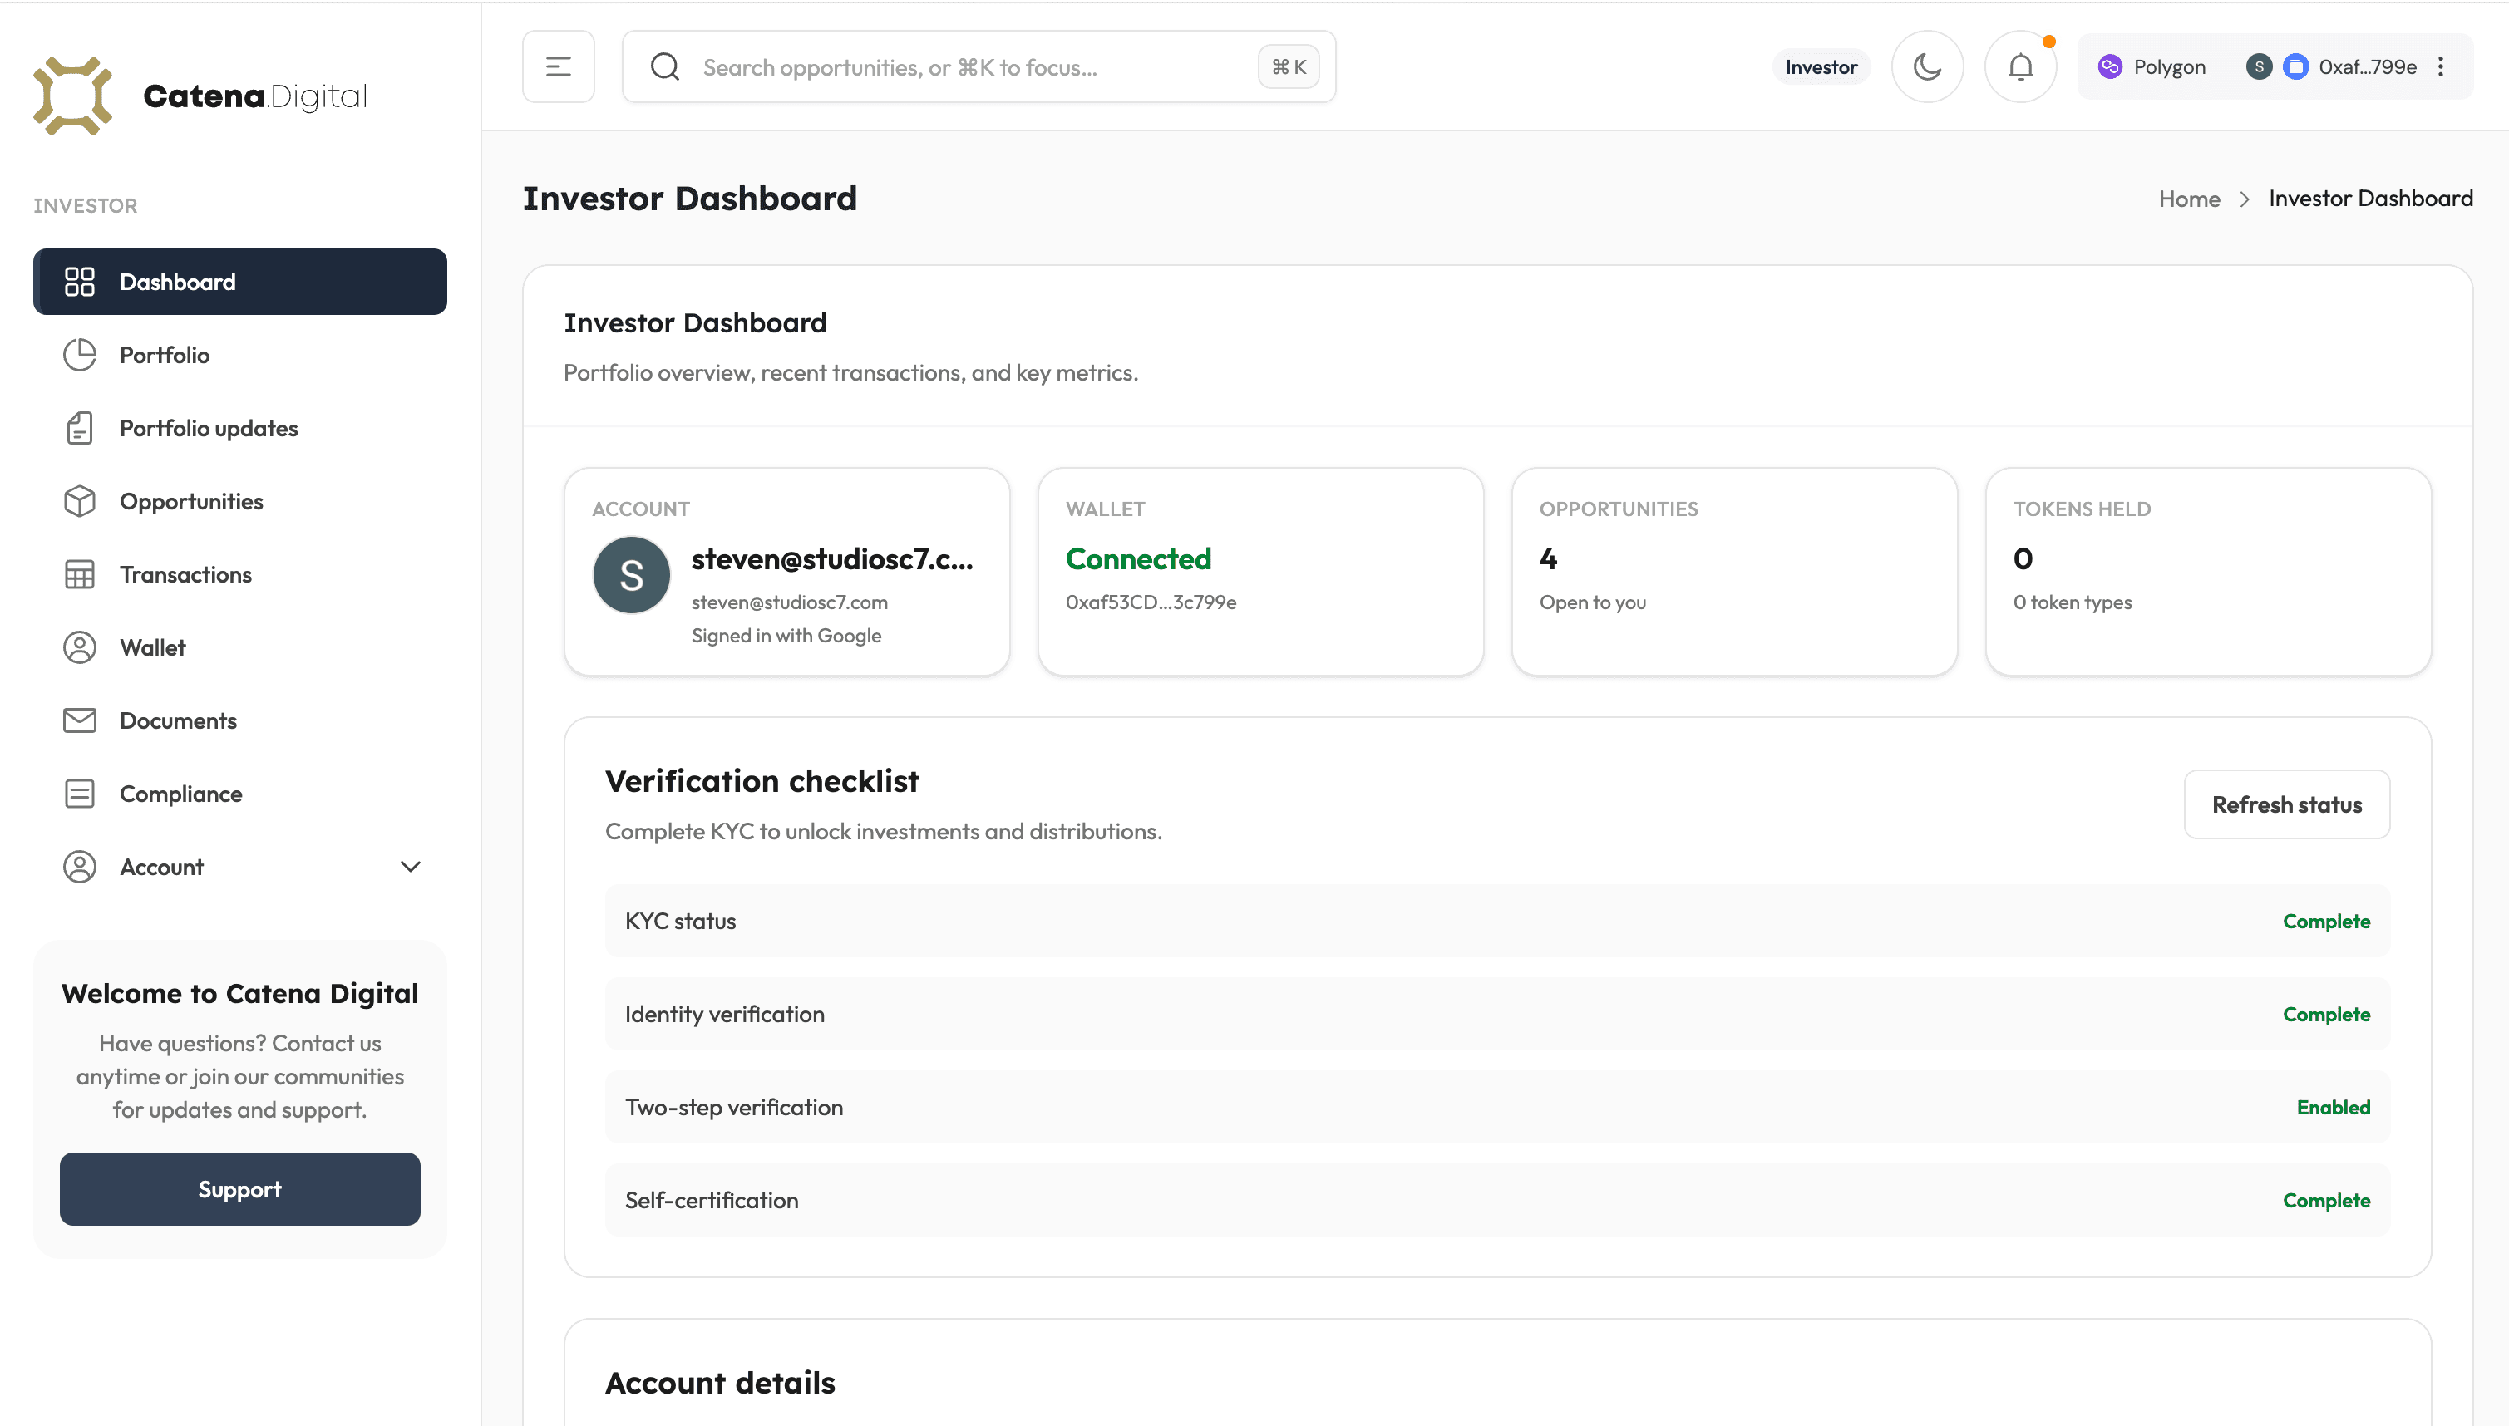
Task: Click the Compliance list icon
Action: pos(79,794)
